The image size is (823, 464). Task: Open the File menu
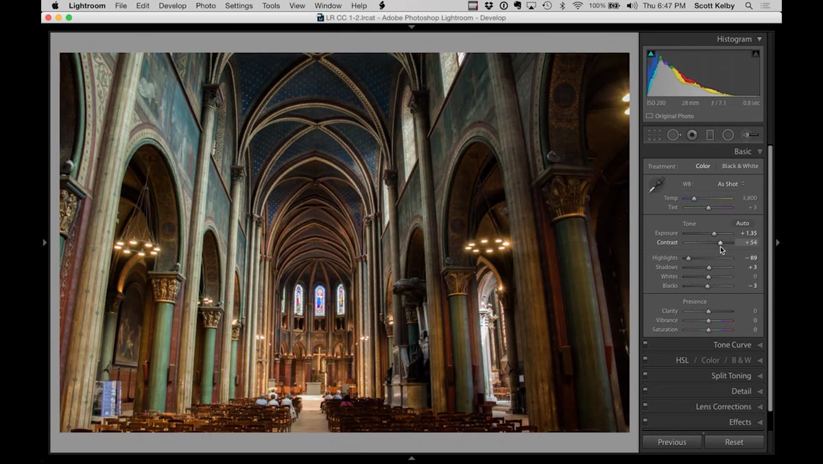(121, 5)
